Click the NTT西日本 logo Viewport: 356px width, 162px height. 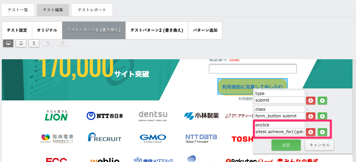click(x=105, y=116)
